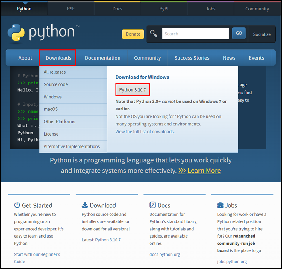This screenshot has width=282, height=269.
Task: Click the Get Started heading
Action: [x=37, y=205]
